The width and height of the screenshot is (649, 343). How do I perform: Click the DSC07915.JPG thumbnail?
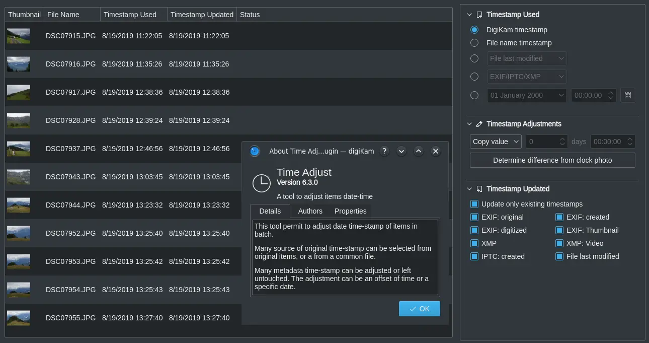pyautogui.click(x=18, y=35)
